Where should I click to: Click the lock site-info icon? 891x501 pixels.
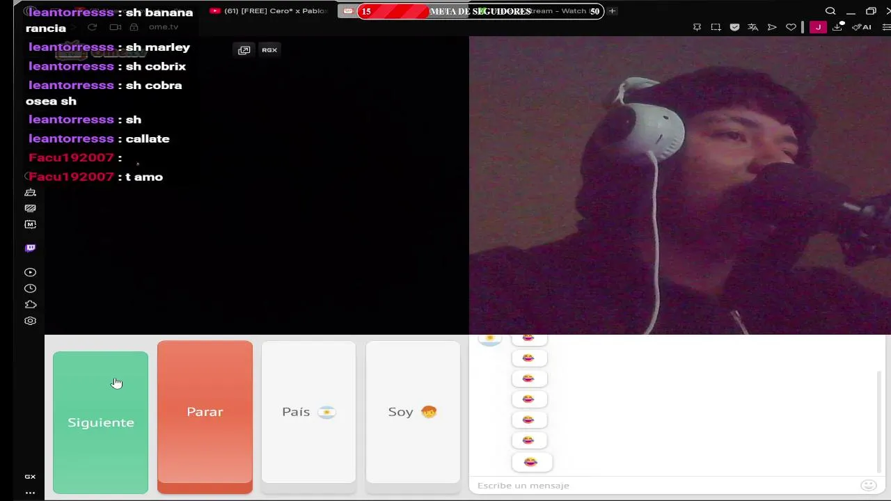pyautogui.click(x=134, y=27)
